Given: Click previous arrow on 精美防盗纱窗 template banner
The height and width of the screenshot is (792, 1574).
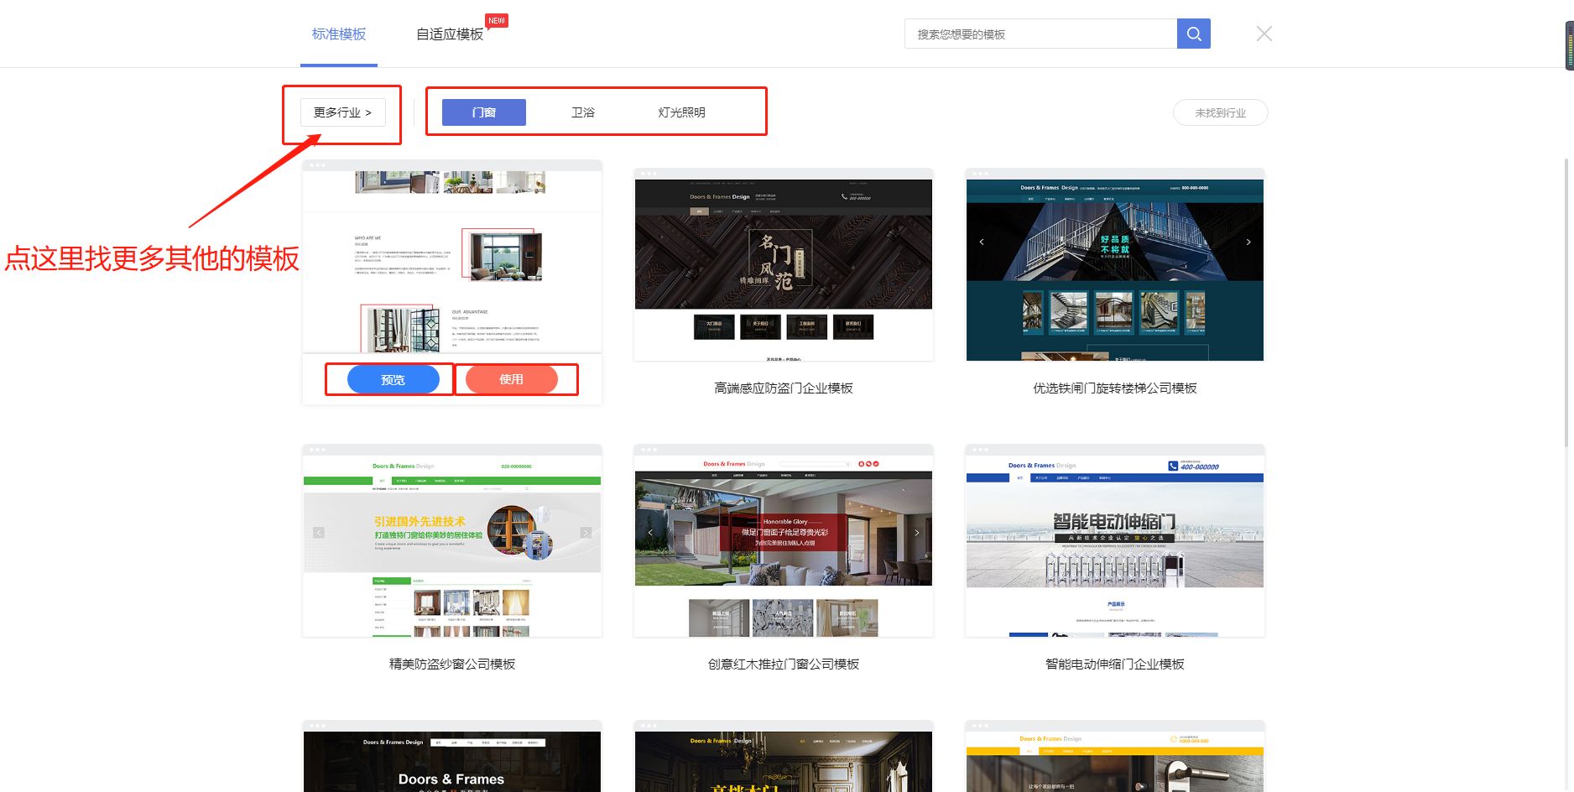Looking at the screenshot, I should 318,532.
